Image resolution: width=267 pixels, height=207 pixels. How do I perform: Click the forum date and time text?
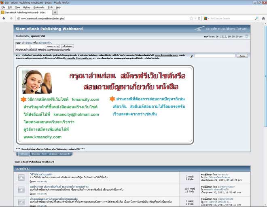(x=223, y=36)
